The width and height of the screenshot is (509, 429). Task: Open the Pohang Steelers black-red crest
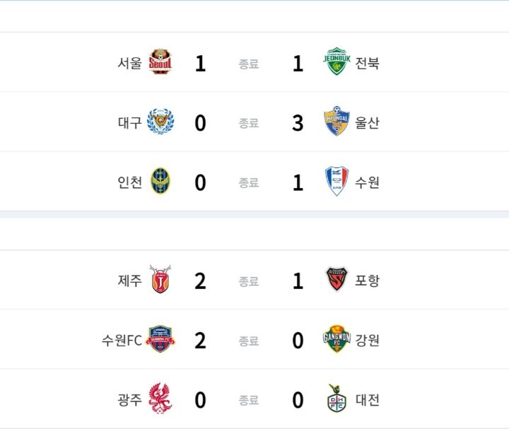[x=337, y=279]
